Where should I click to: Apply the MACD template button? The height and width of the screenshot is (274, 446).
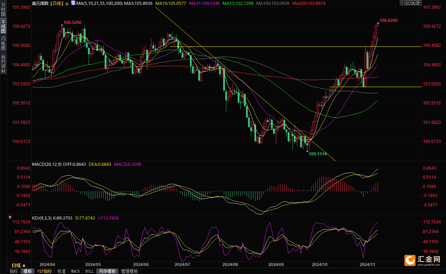tap(75, 271)
